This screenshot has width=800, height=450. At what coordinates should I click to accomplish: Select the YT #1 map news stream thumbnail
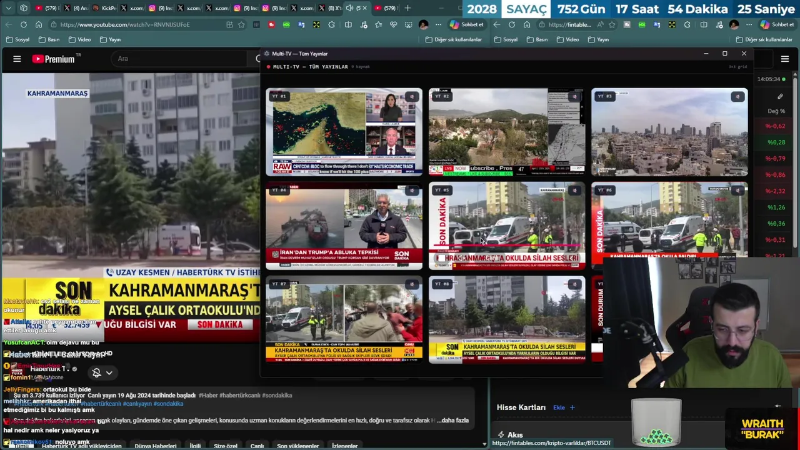(x=344, y=132)
